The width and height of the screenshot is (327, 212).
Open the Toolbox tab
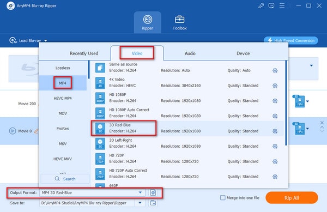coord(179,22)
